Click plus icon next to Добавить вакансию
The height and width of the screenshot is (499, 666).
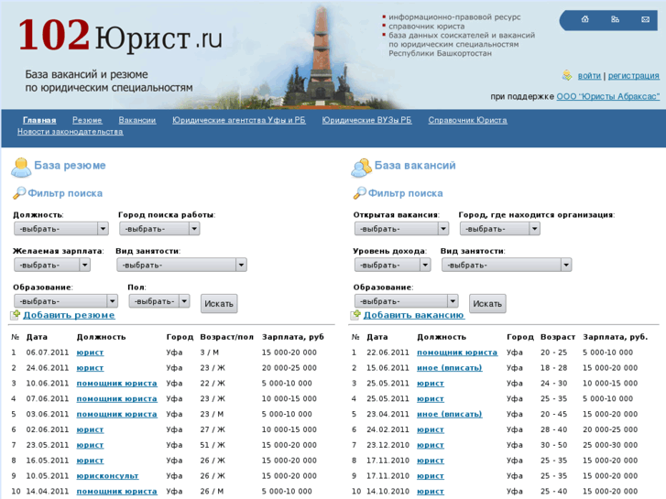[355, 315]
